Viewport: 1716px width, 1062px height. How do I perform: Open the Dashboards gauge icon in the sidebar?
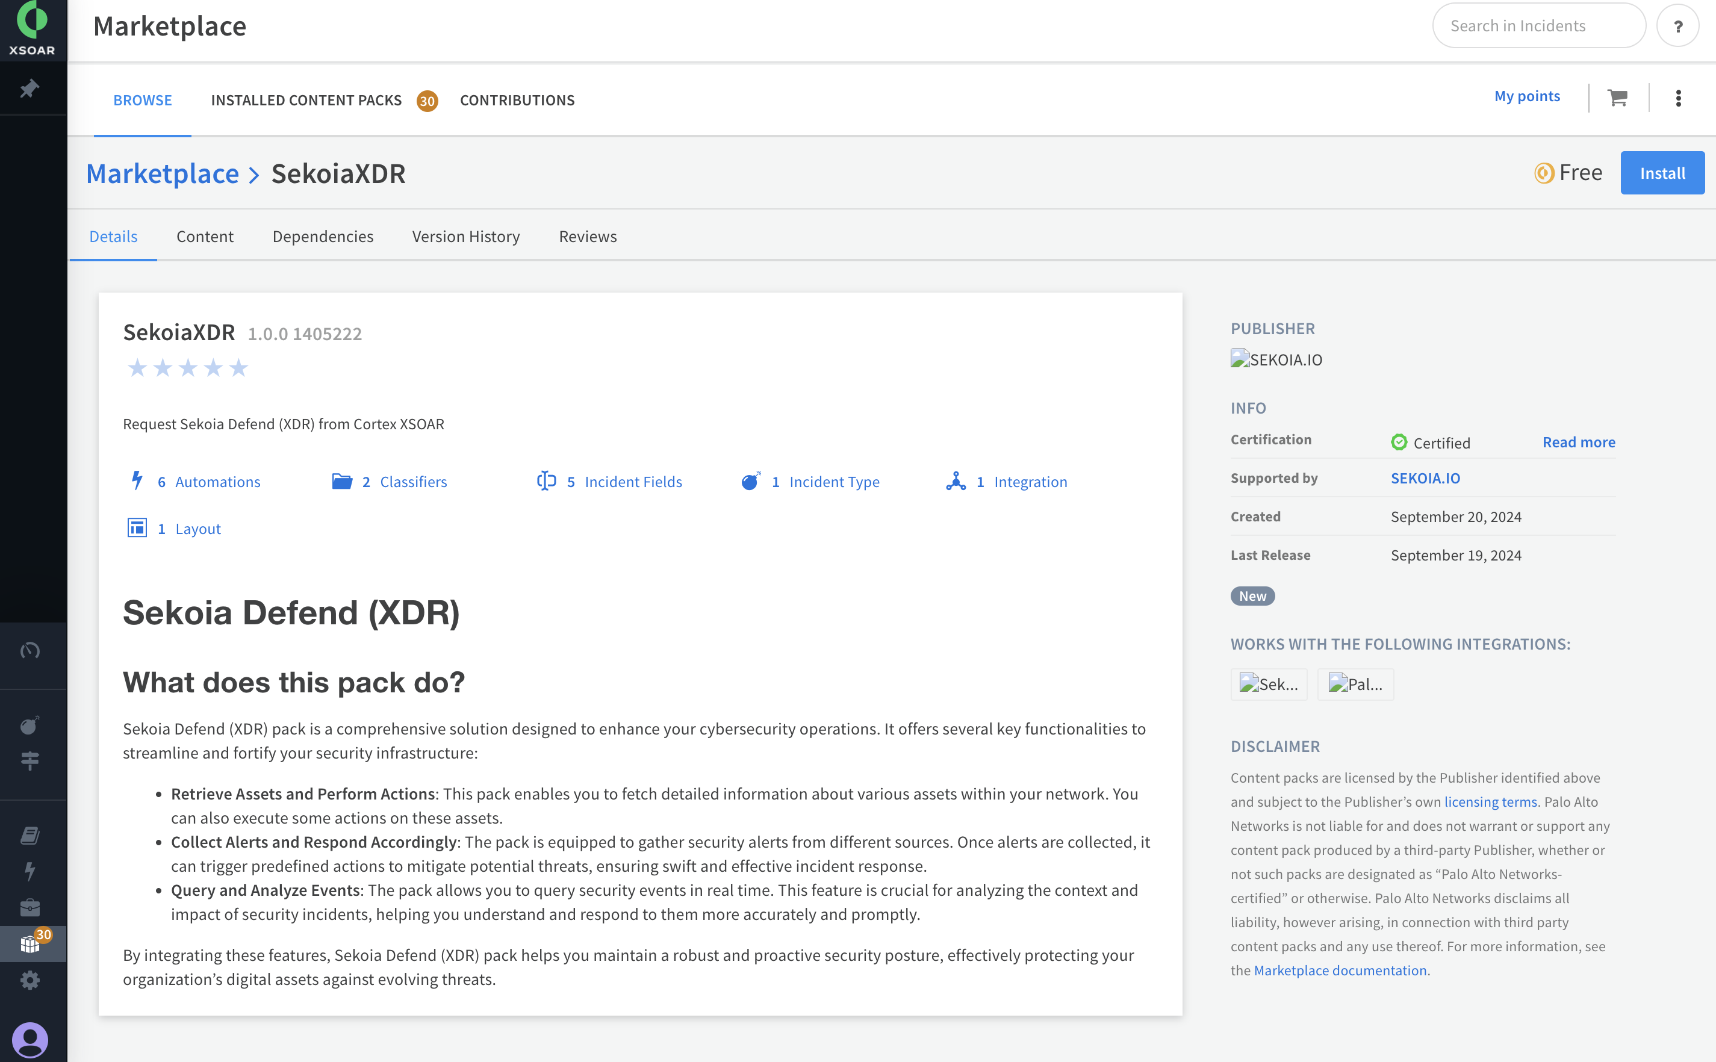point(30,650)
